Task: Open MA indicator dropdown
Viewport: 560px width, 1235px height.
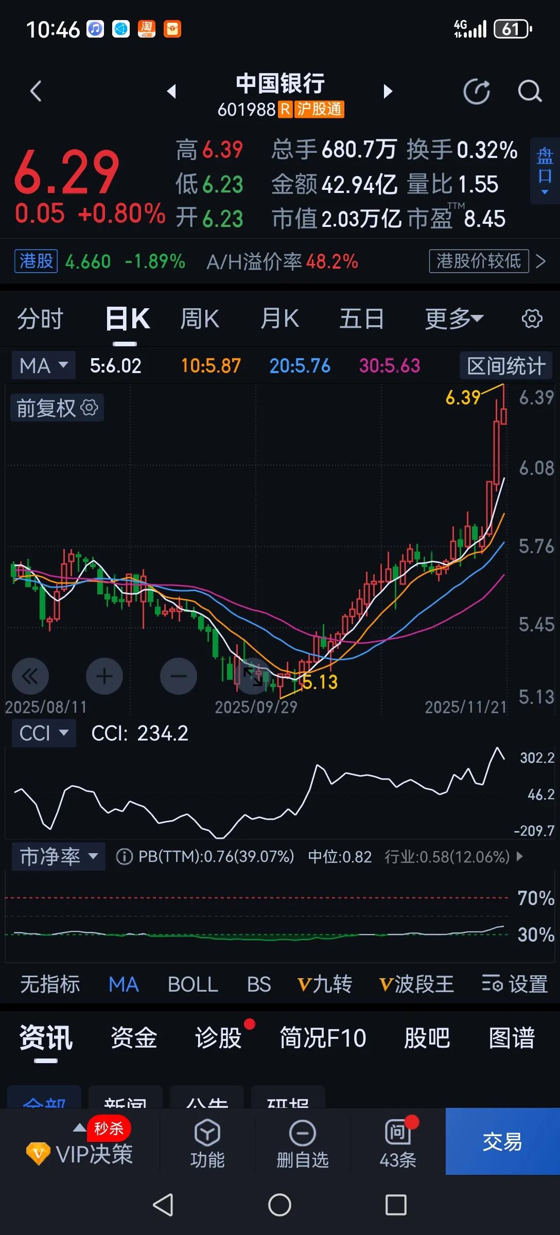Action: pos(43,365)
